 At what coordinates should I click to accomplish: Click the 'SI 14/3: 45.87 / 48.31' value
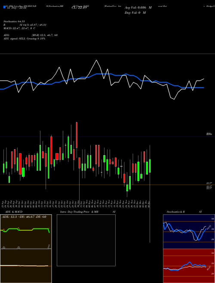point(33,25)
